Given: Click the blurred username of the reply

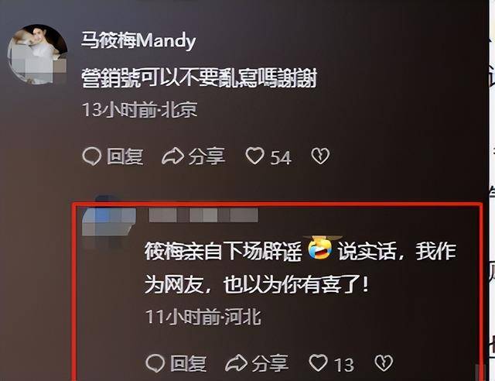Looking at the screenshot, I should click(x=203, y=215).
